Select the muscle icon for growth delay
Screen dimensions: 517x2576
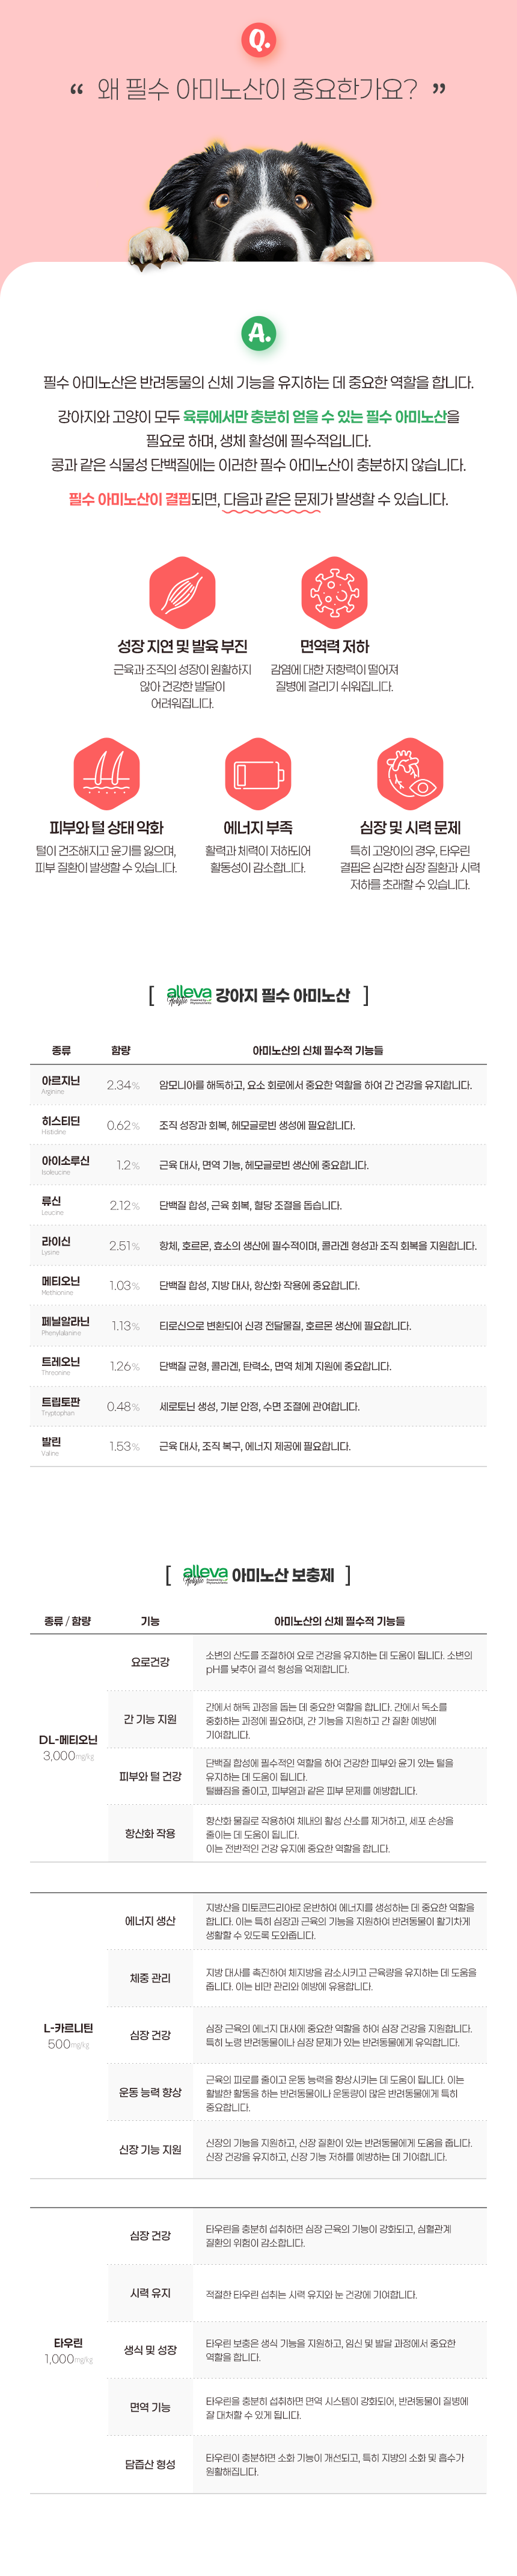183,592
